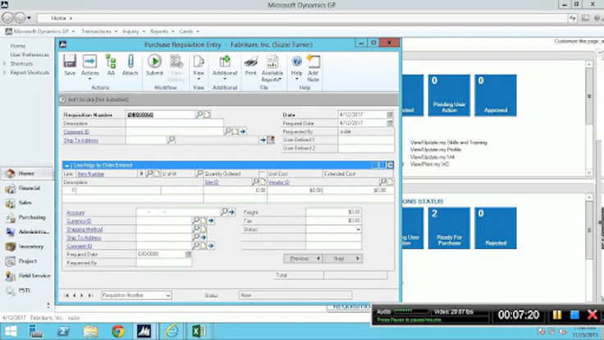Click the Previous line button
Viewport: 604px width, 340px height.
coord(303,258)
